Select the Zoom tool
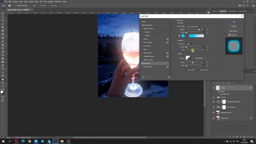Screen dimensions: 256x144 pos(3,83)
